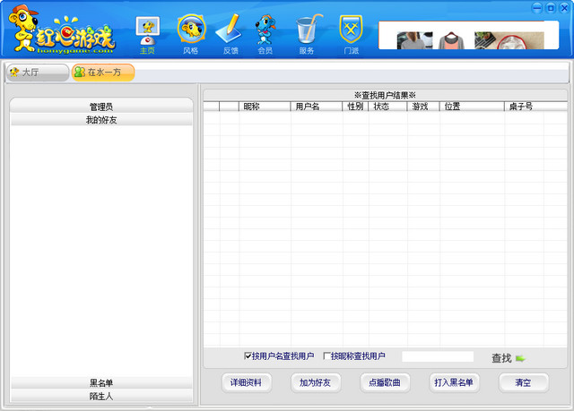Click the green 查找 search arrow icon

[520, 358]
